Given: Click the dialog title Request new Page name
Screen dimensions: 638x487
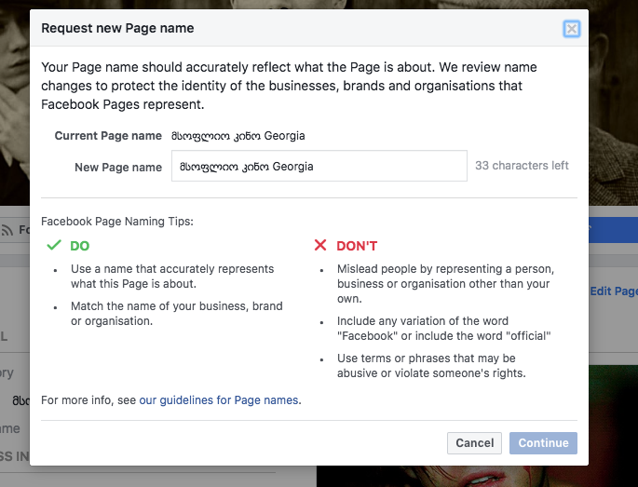Looking at the screenshot, I should point(117,29).
